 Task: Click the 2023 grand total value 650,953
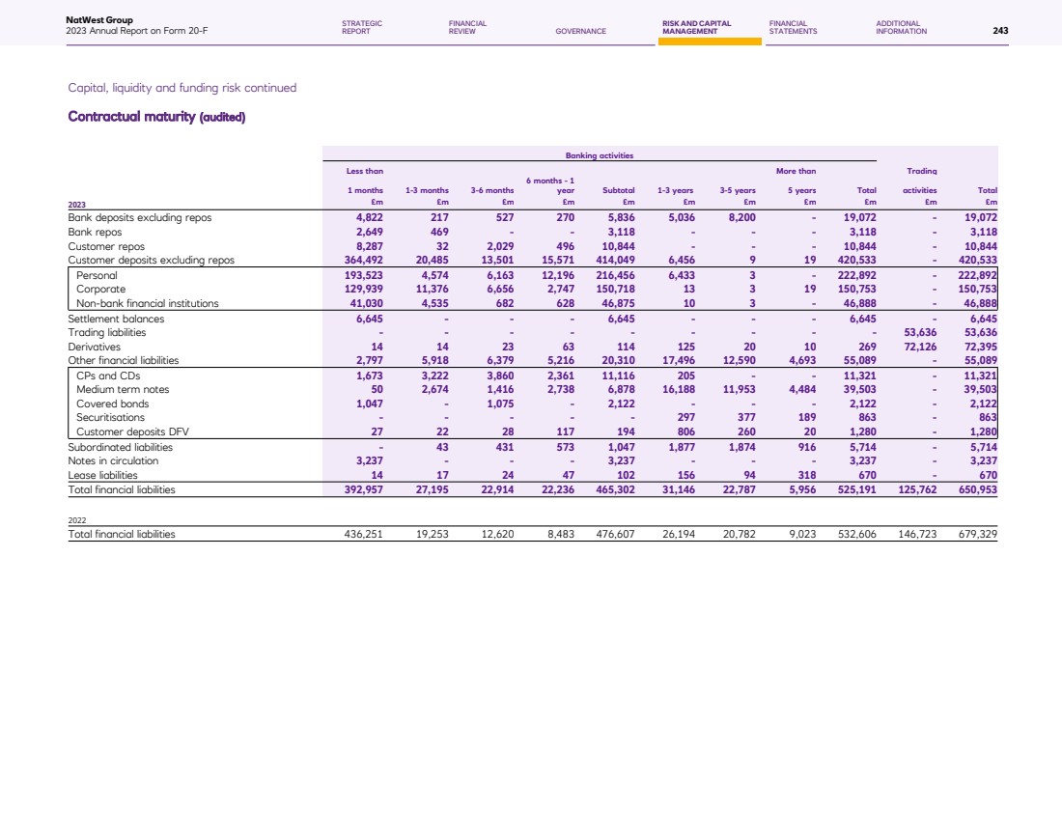(977, 489)
